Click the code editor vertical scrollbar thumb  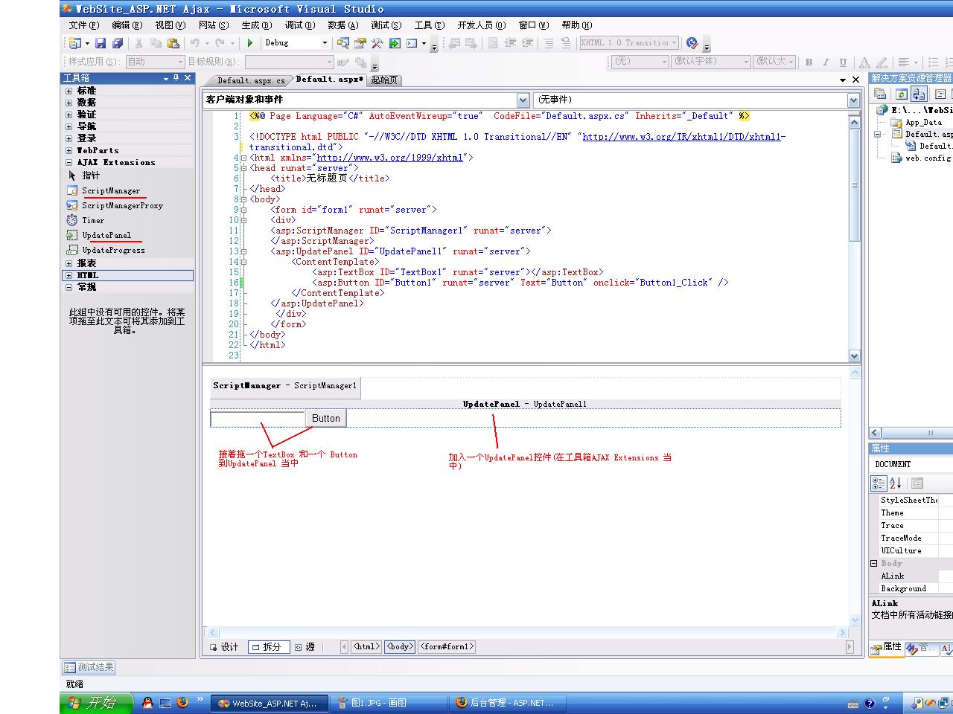(x=854, y=184)
